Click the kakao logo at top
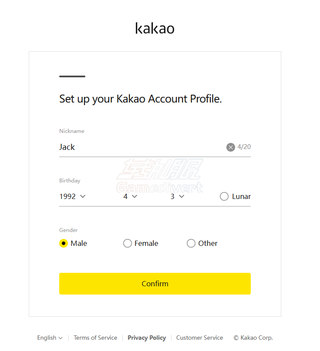 (x=155, y=28)
